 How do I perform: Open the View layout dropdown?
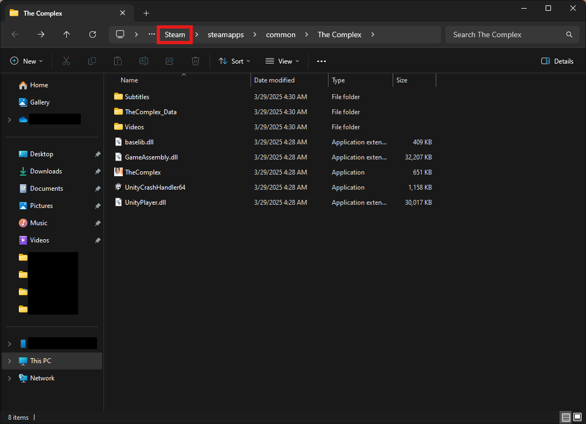point(282,61)
